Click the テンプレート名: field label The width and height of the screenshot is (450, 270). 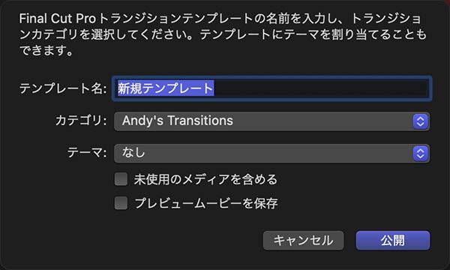(63, 88)
